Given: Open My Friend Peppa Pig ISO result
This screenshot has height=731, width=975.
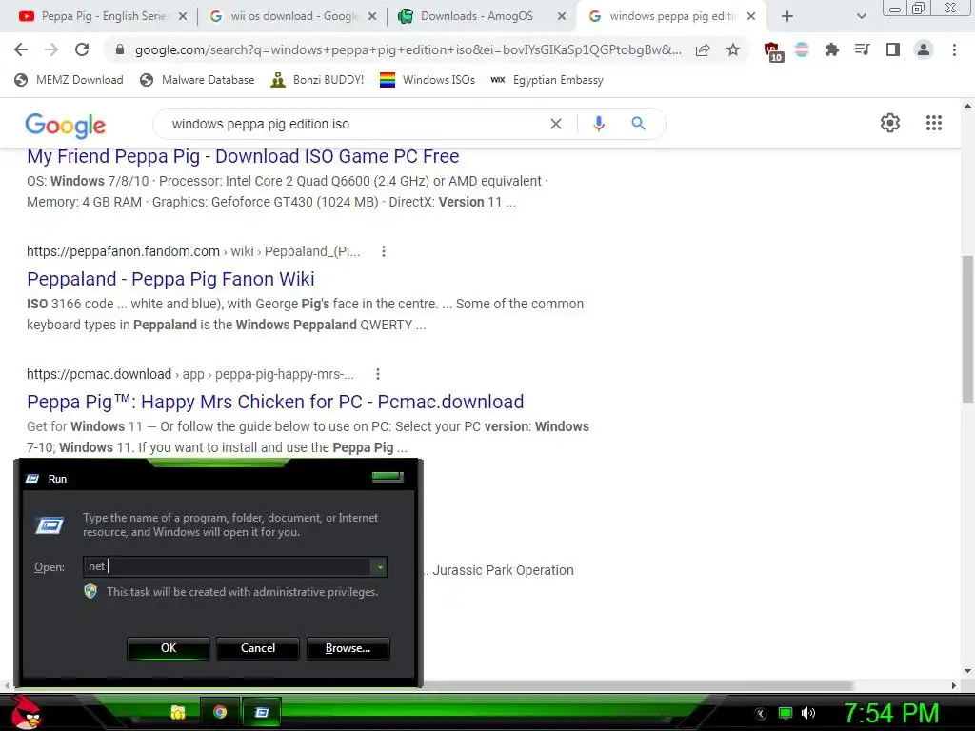Looking at the screenshot, I should point(243,156).
